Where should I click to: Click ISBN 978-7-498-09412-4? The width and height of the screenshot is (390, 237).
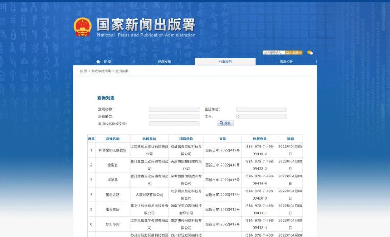[x=260, y=224]
